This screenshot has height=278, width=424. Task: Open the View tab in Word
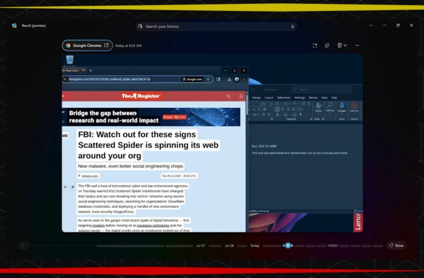324,98
